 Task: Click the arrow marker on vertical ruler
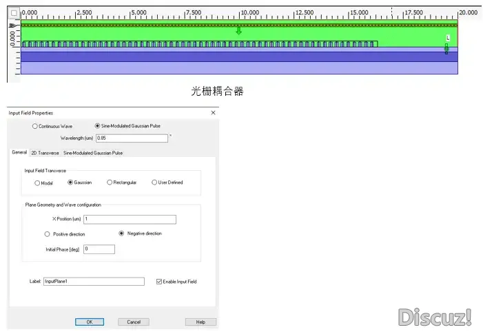[12, 25]
